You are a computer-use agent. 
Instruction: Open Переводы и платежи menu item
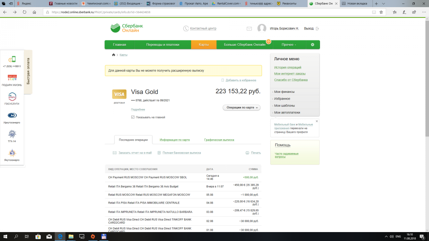coord(163,45)
